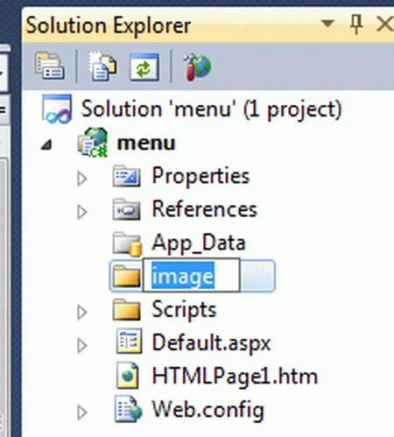The width and height of the screenshot is (394, 437).
Task: Expand the Default.aspx node
Action: click(x=82, y=346)
